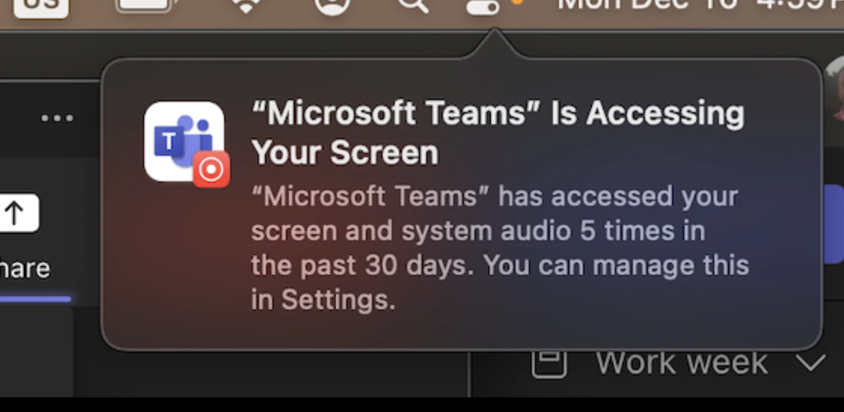Select the Share tab label
Image resolution: width=844 pixels, height=412 pixels.
tap(25, 269)
